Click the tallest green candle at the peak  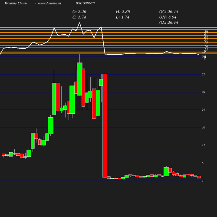coord(79,79)
